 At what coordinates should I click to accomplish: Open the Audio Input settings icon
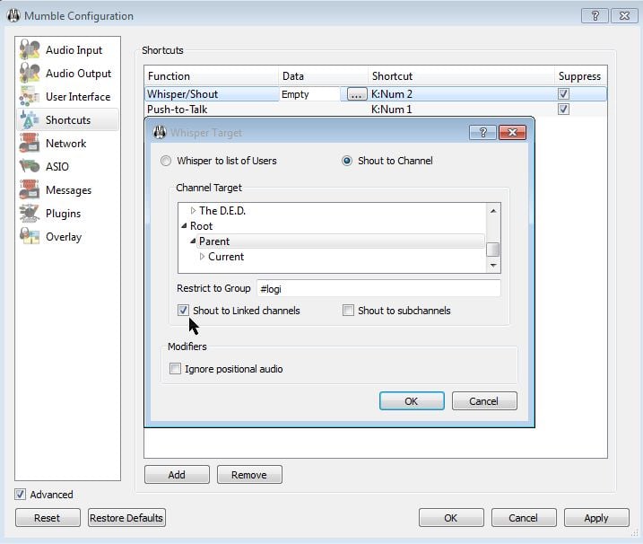tap(30, 50)
